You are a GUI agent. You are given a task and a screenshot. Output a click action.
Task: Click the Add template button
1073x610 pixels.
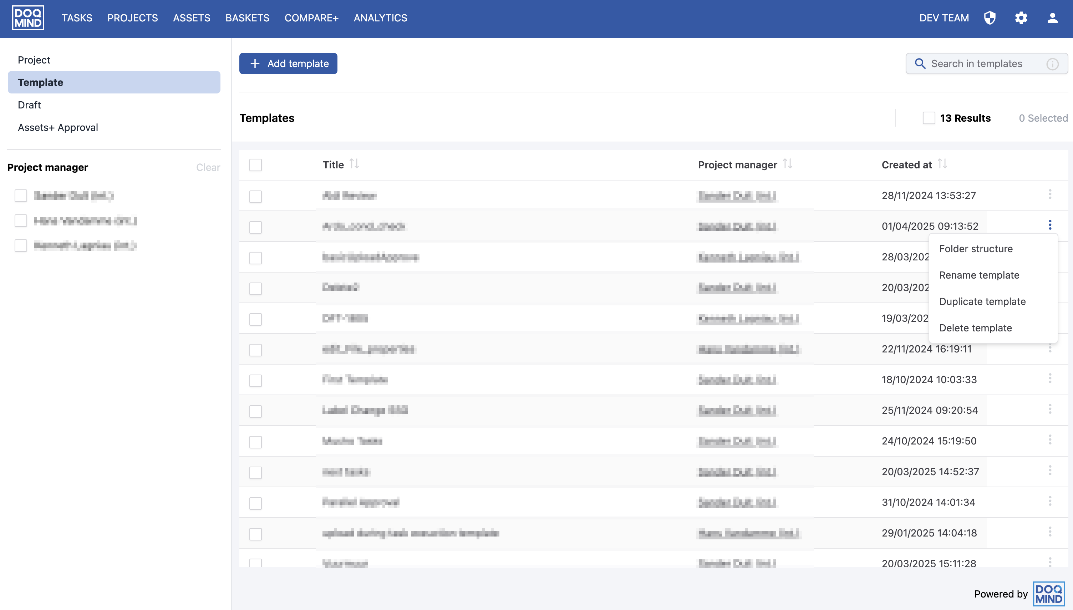[x=288, y=64]
